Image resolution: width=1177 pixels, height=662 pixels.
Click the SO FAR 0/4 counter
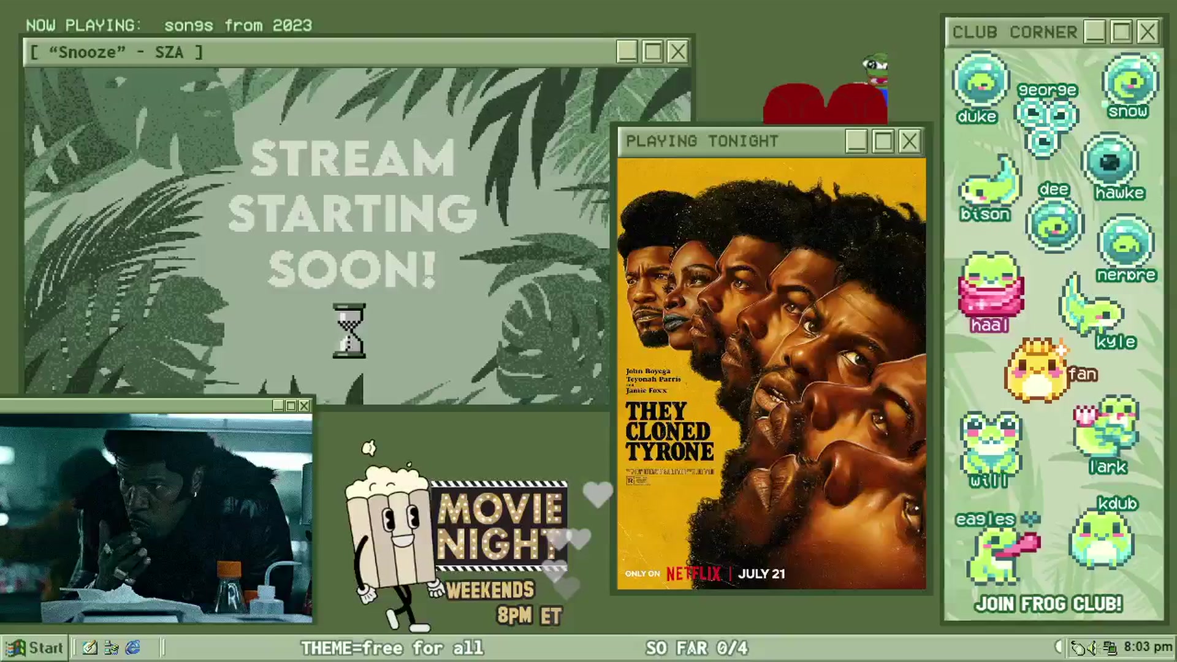click(x=697, y=648)
